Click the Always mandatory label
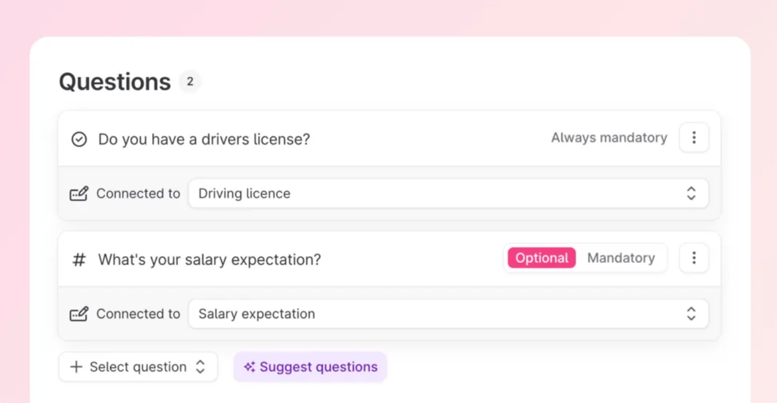Viewport: 777px width, 403px height. pos(609,138)
